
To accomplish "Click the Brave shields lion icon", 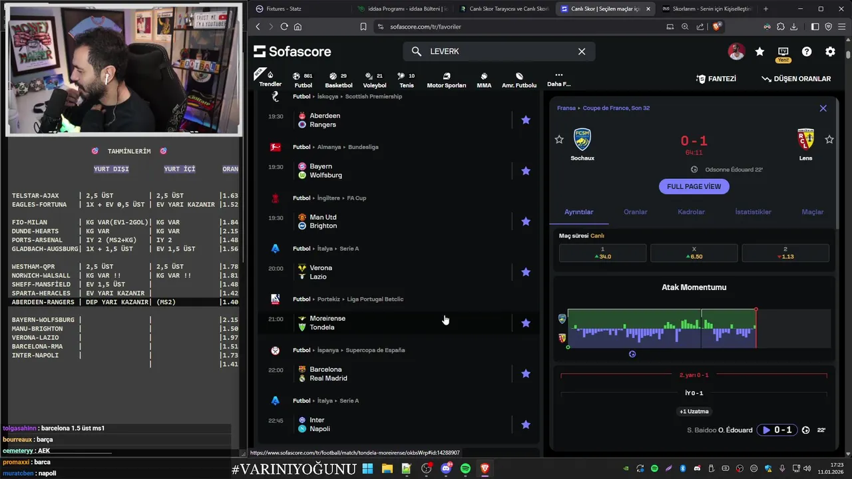I will coord(716,27).
